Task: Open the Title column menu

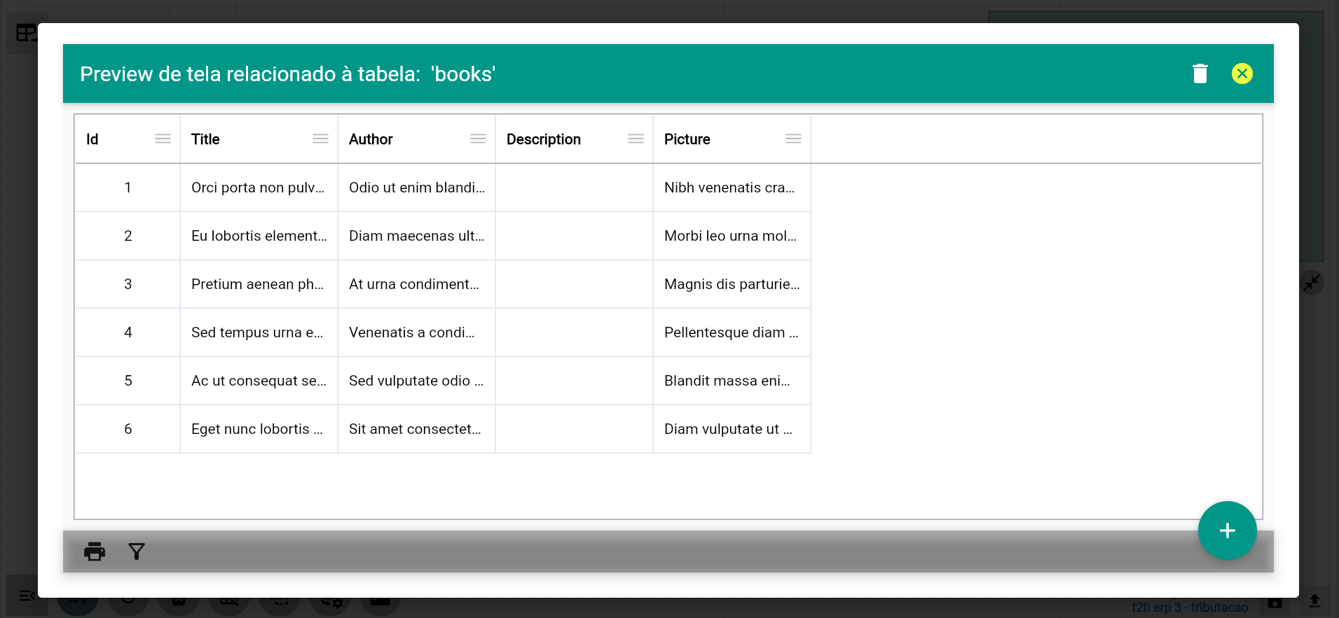Action: tap(320, 139)
